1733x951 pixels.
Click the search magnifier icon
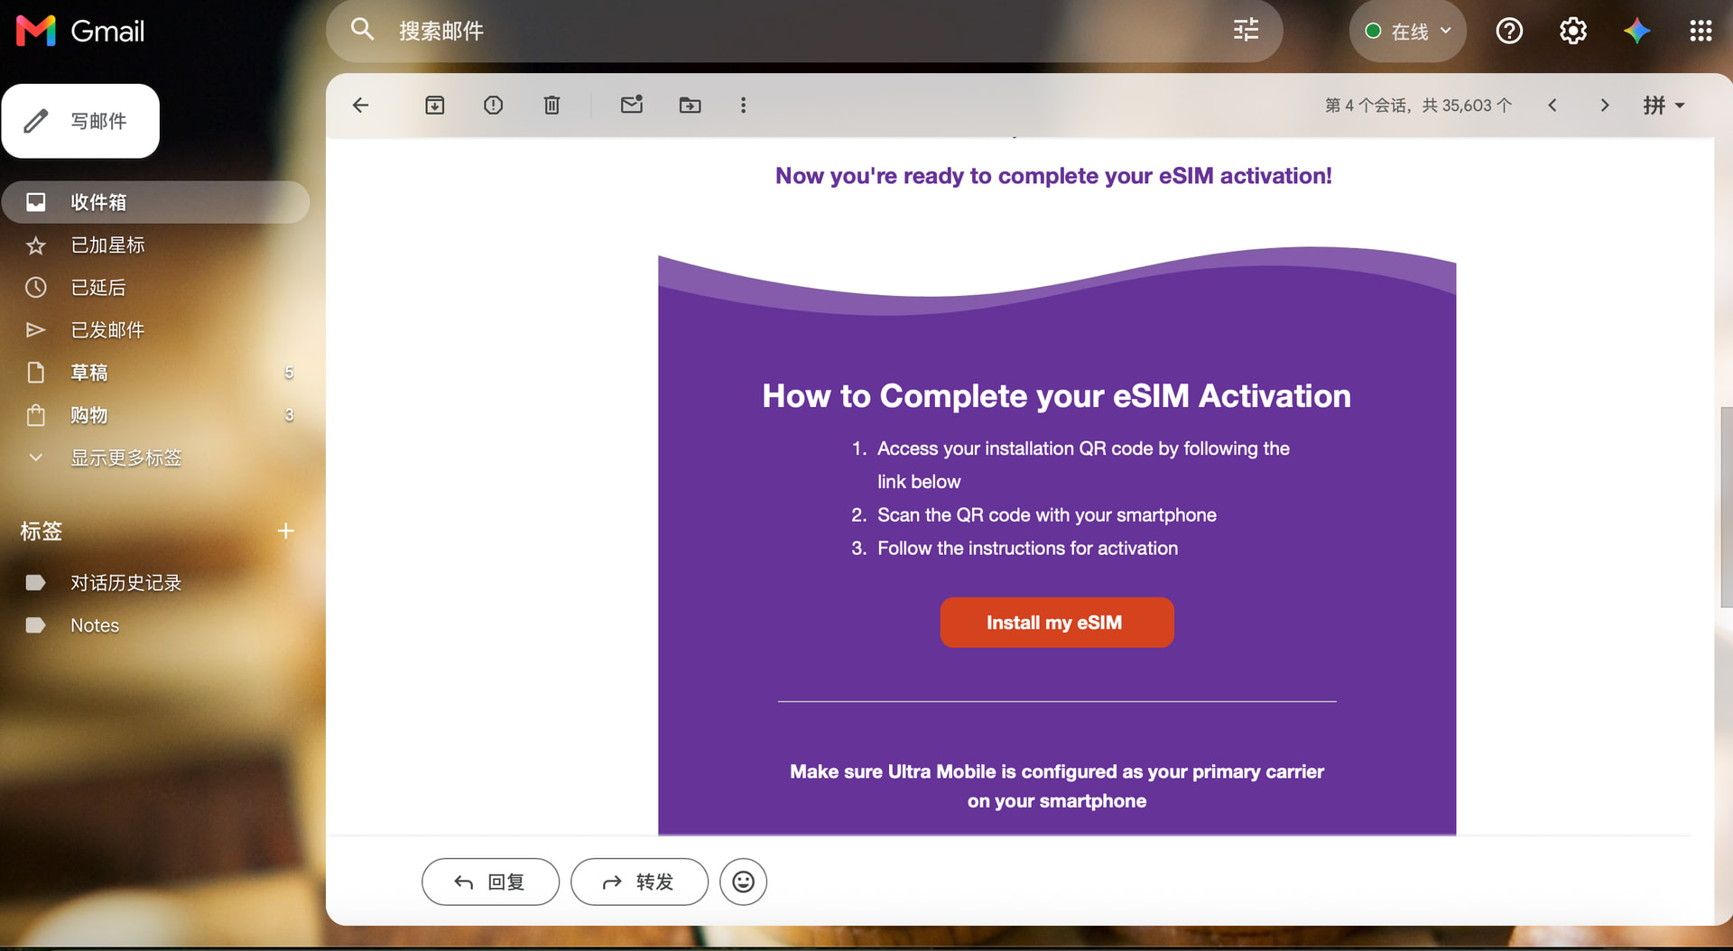(x=362, y=30)
